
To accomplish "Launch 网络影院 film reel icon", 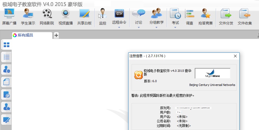I will point(47,17).
